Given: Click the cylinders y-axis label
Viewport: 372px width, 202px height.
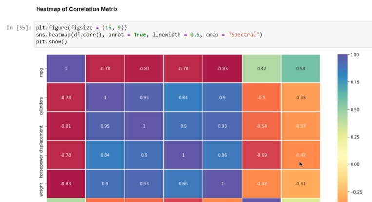Looking at the screenshot, I should [42, 104].
